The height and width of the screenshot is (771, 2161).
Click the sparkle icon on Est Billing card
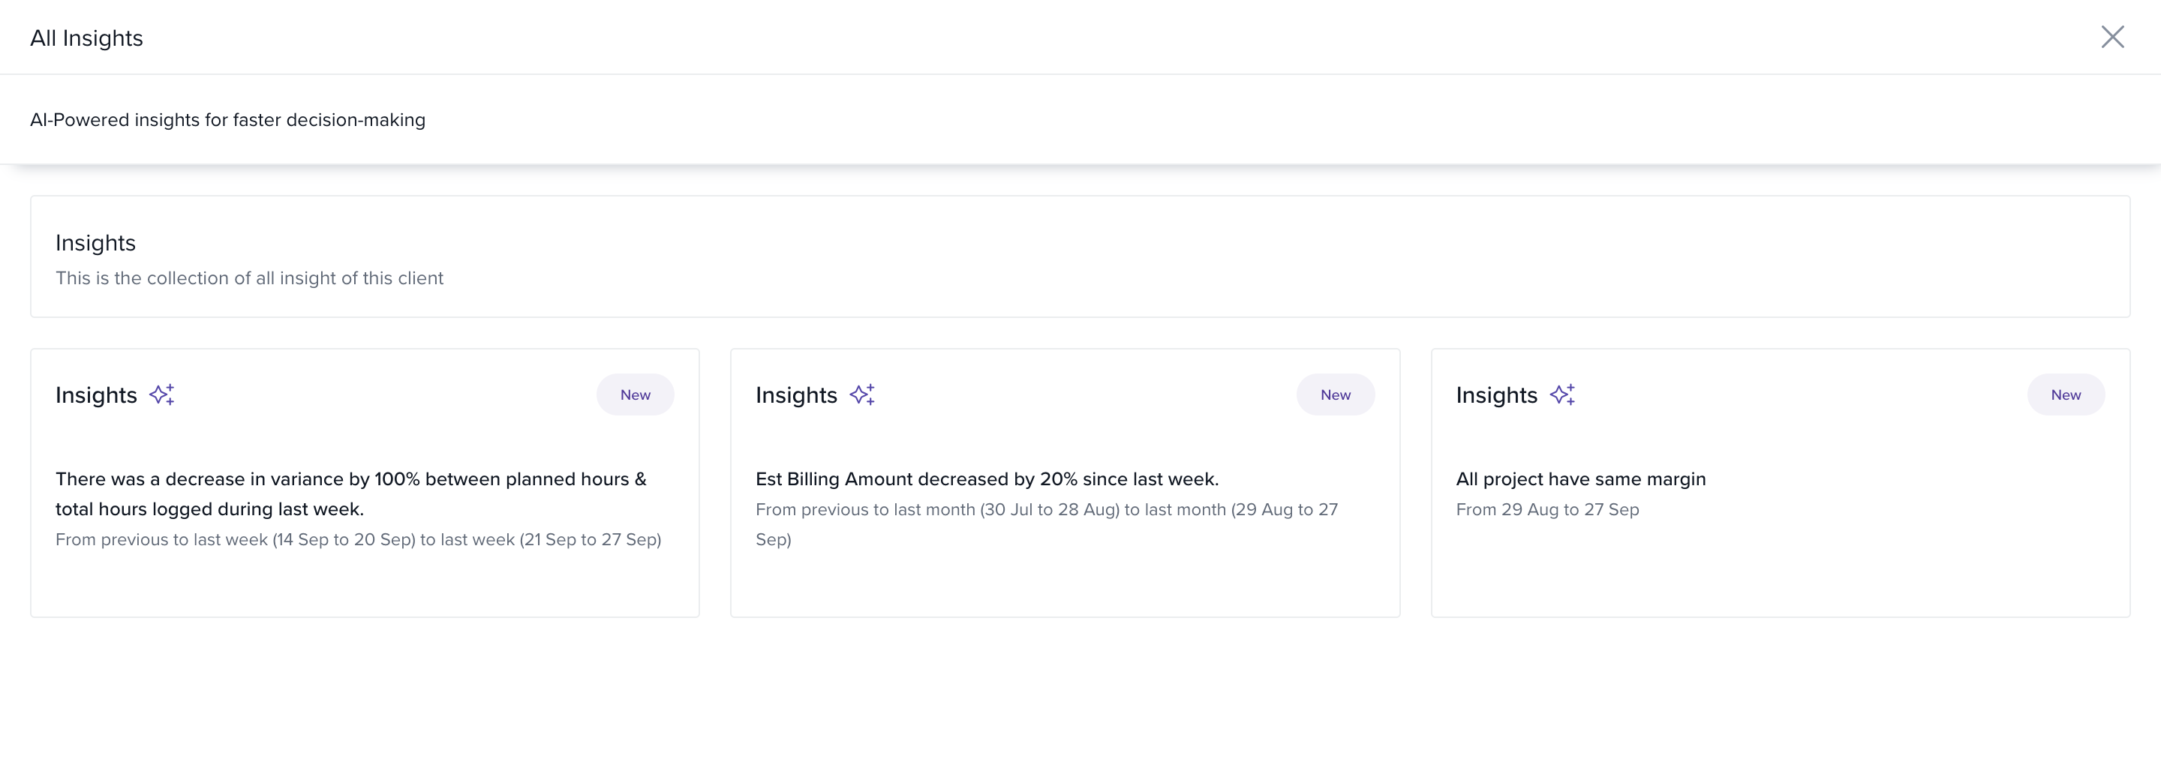(x=862, y=394)
